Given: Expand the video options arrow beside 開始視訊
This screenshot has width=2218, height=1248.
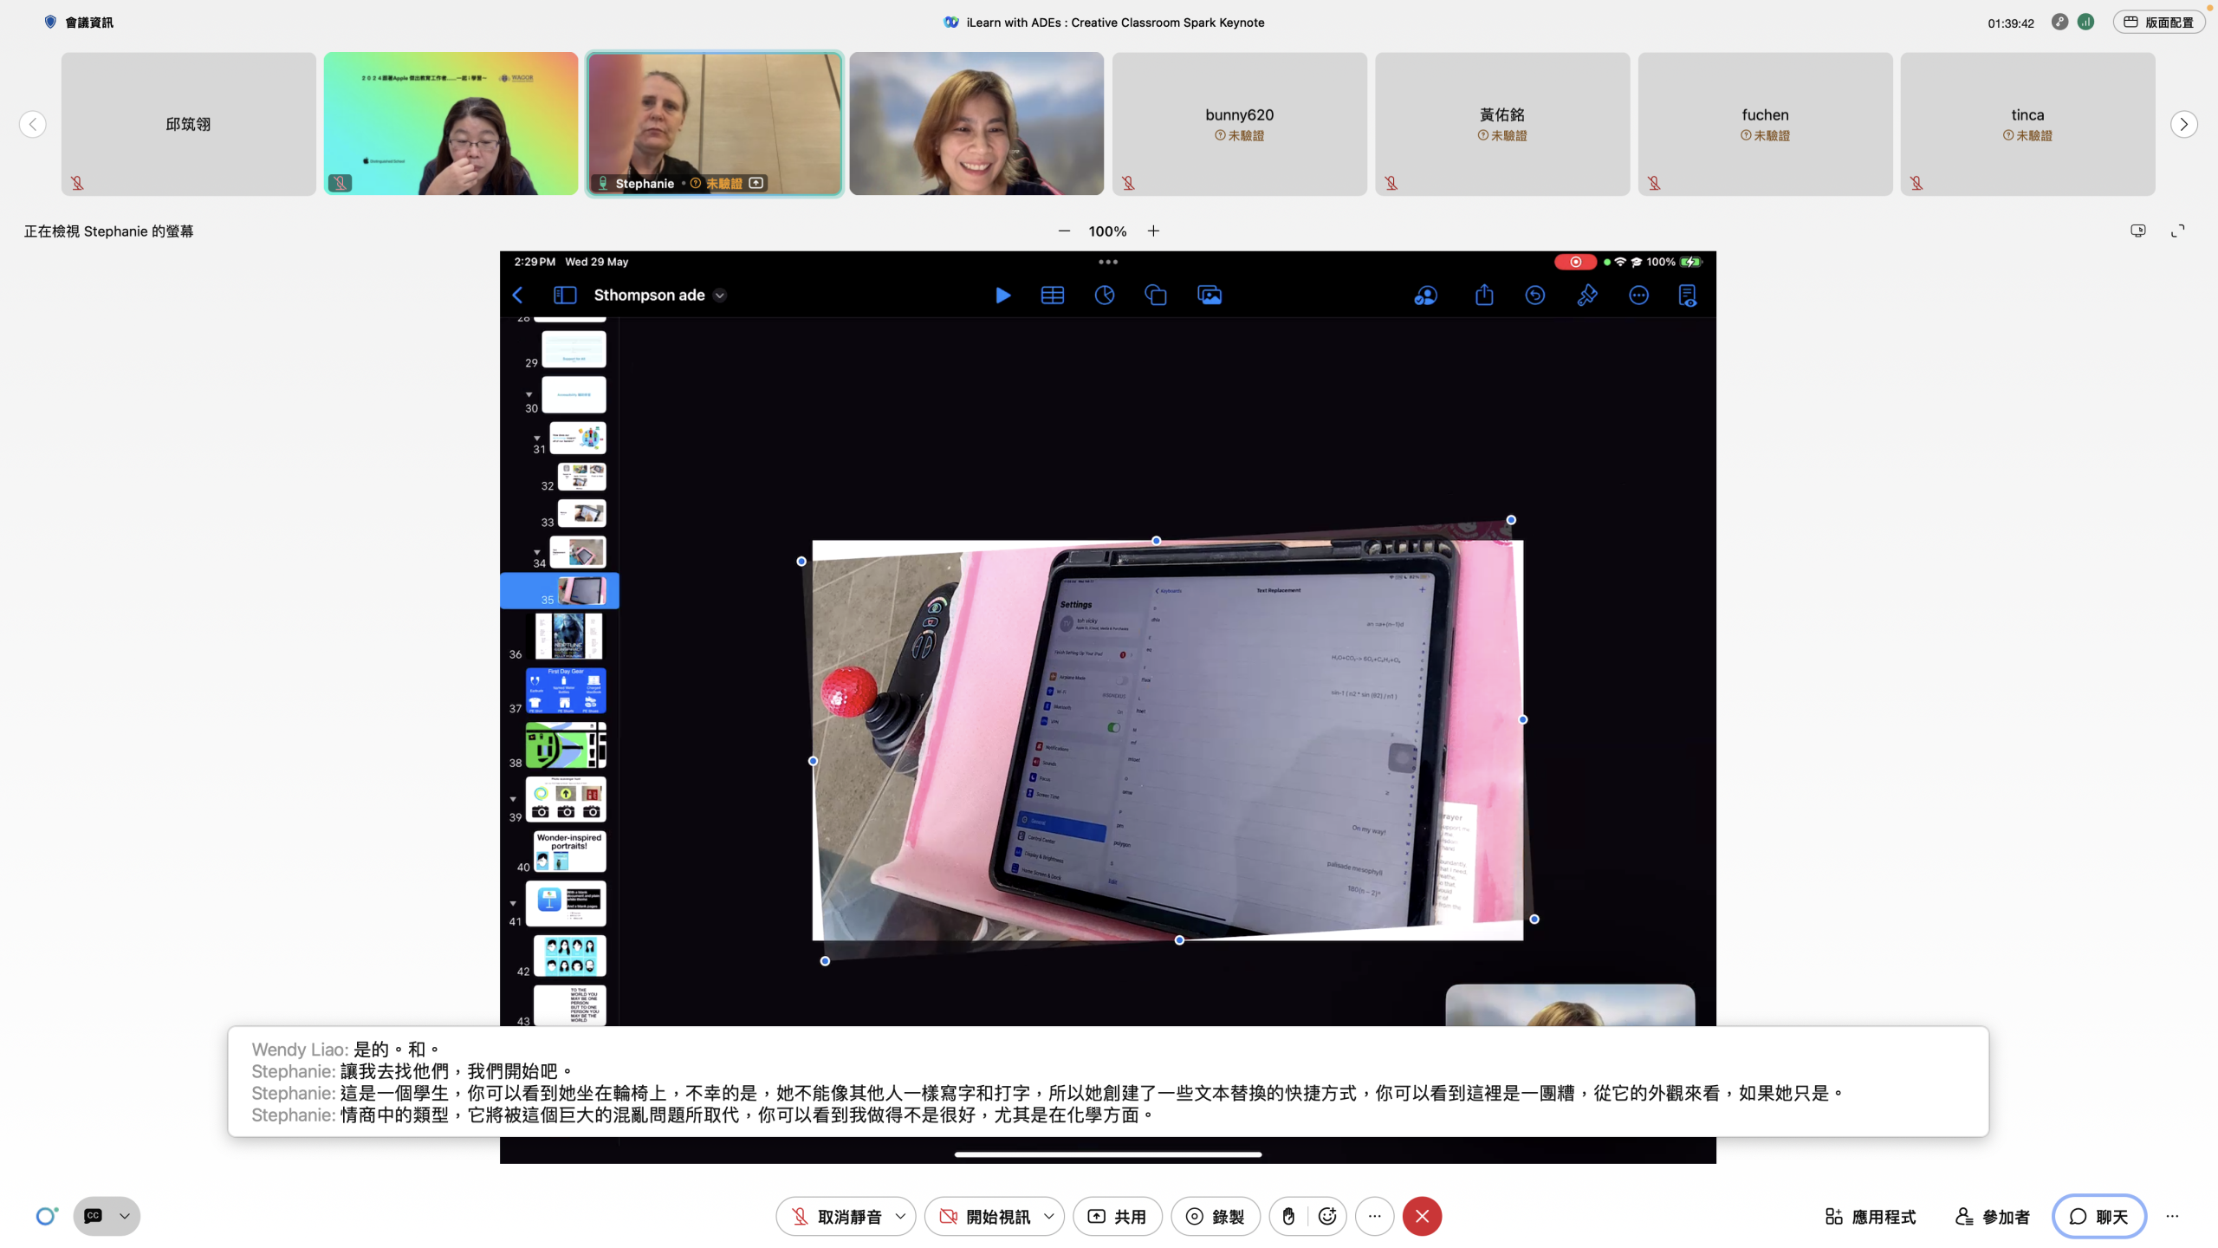Looking at the screenshot, I should coord(1049,1216).
